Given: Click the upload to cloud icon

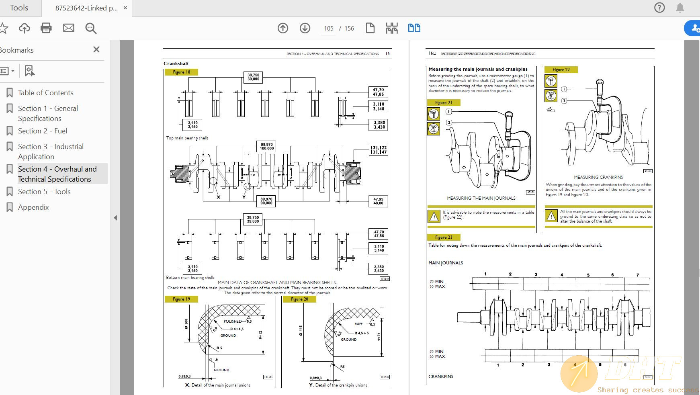Looking at the screenshot, I should point(25,28).
